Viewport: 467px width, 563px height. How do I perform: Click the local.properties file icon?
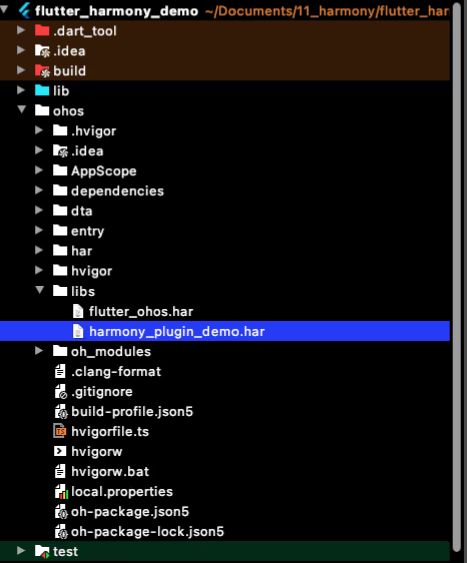pos(61,491)
